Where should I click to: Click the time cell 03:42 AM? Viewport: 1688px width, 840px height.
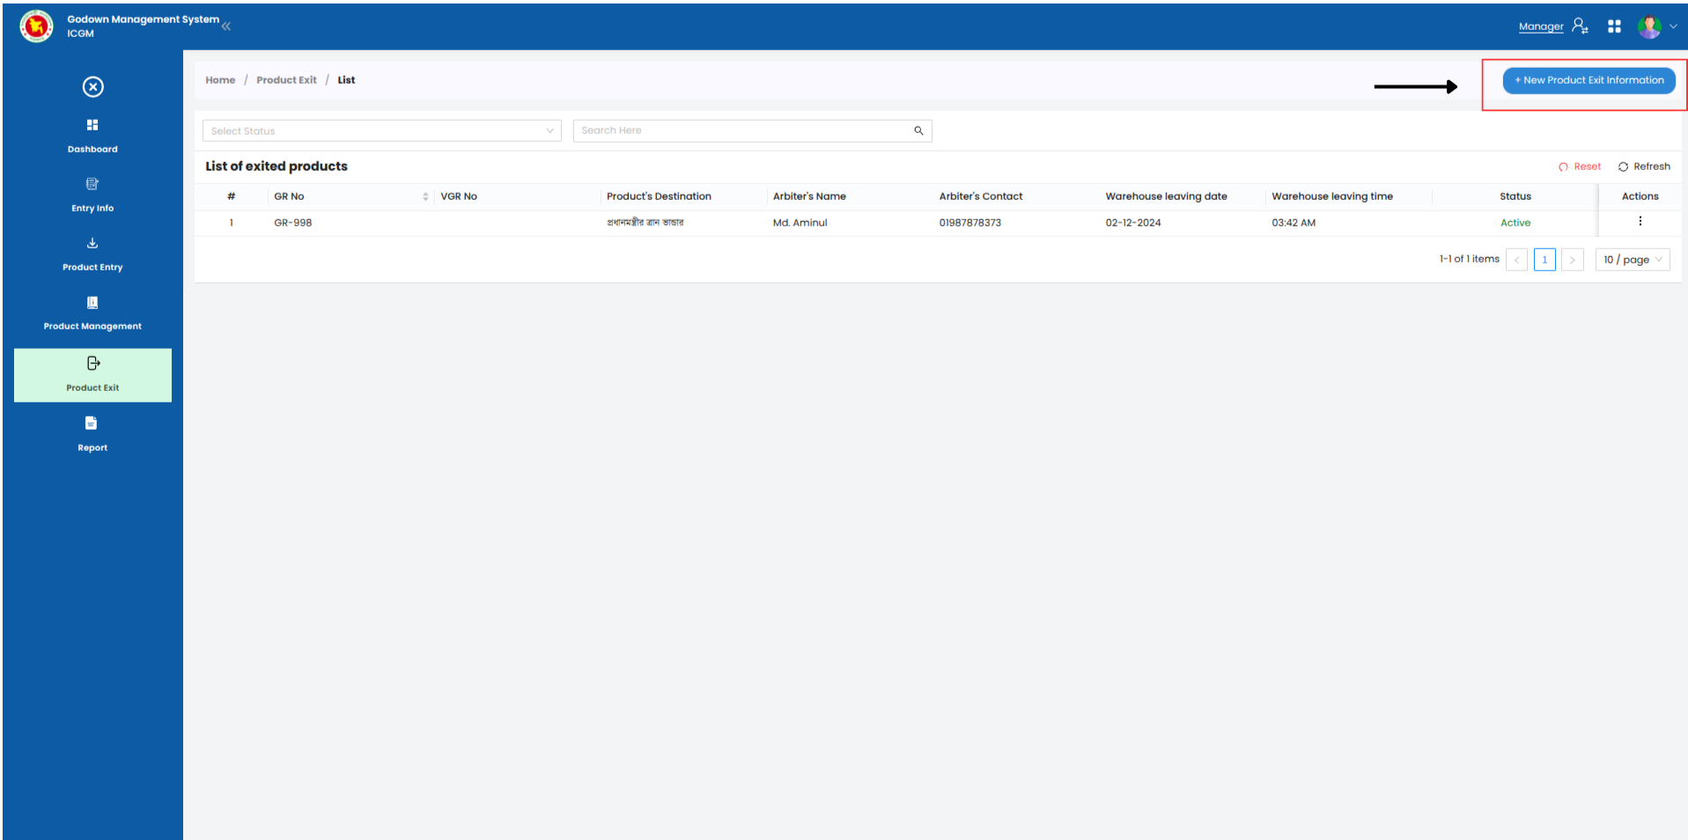point(1294,223)
